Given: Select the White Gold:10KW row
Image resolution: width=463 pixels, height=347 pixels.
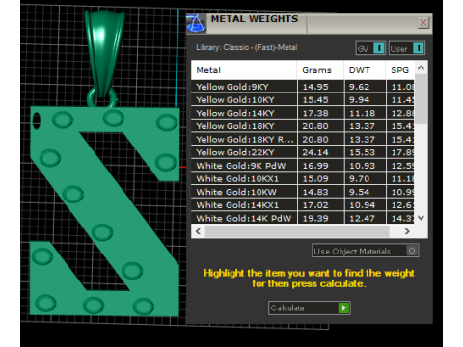Looking at the screenshot, I should pos(303,192).
